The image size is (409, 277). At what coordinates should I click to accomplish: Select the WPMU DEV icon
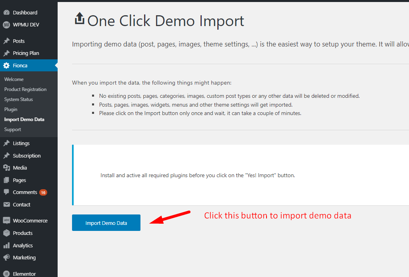tap(7, 24)
